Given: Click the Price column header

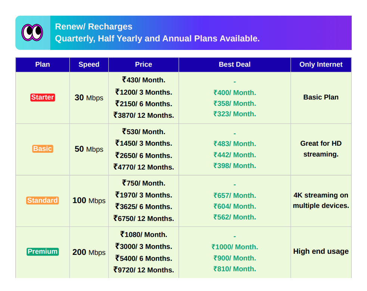Looking at the screenshot, I should 143,64.
